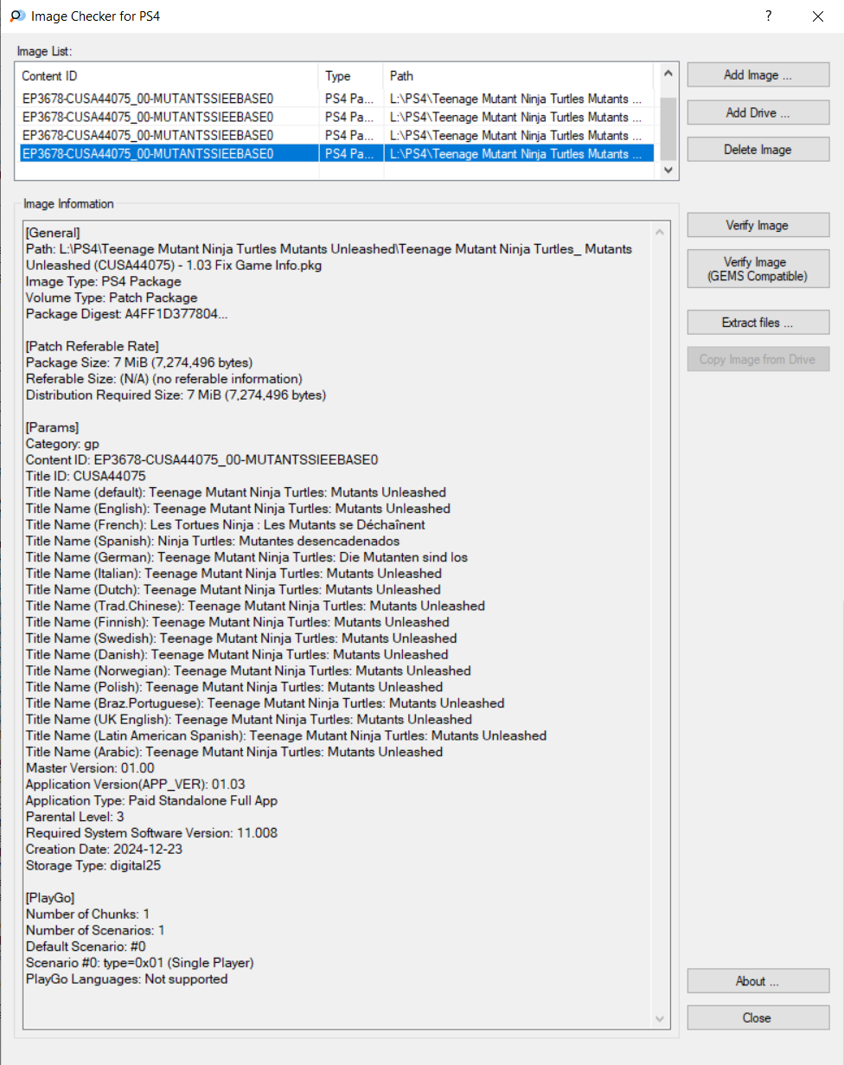Click the Volume Type: Patch Package line
844x1065 pixels.
pos(112,298)
